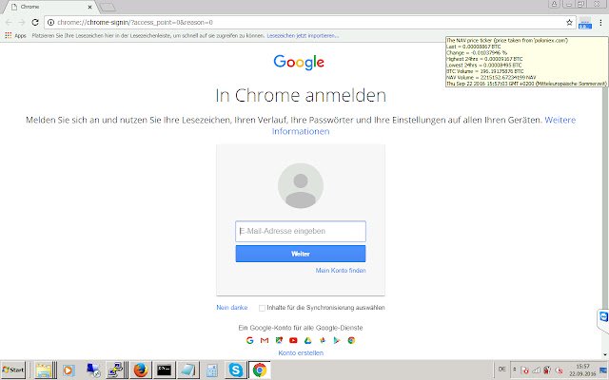The image size is (609, 380).
Task: Open the Chrome user profile button in title bar
Action: (554, 4)
